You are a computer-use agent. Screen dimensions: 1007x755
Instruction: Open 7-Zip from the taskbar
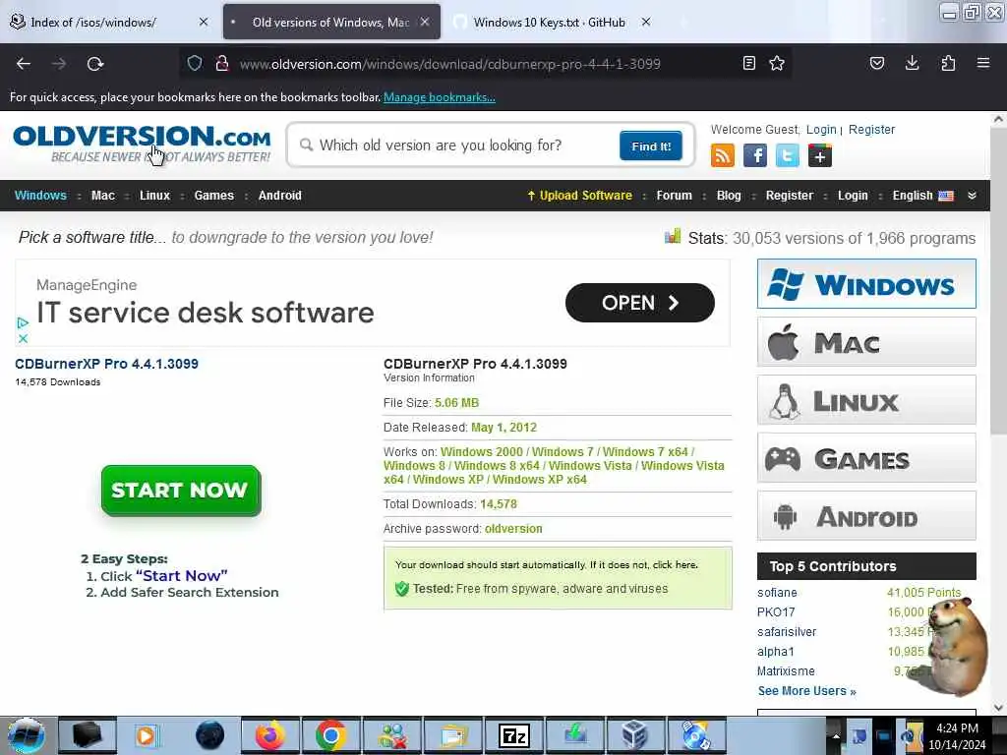pos(513,735)
